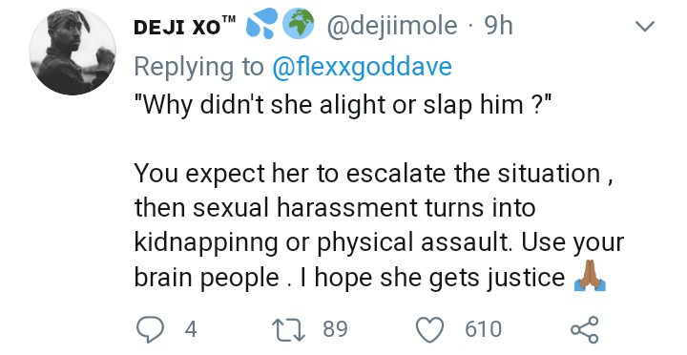Click the 89 retweet count

[x=335, y=329]
